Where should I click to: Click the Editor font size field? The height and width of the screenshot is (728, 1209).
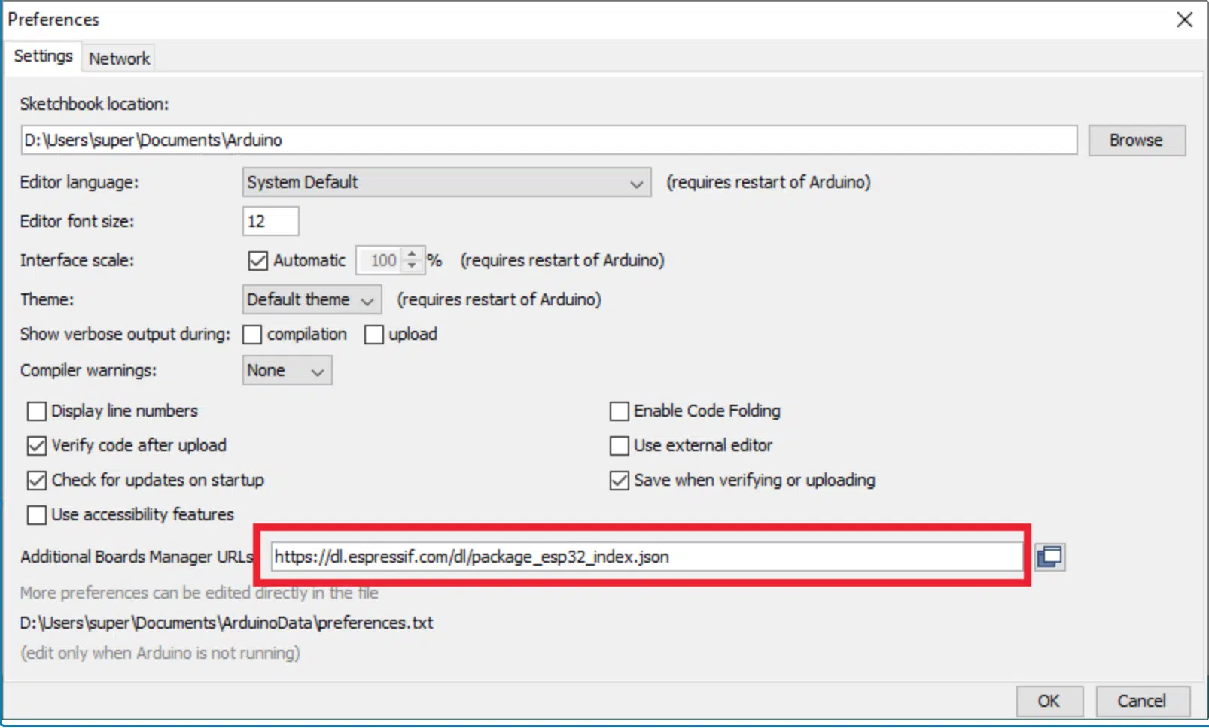pyautogui.click(x=270, y=221)
